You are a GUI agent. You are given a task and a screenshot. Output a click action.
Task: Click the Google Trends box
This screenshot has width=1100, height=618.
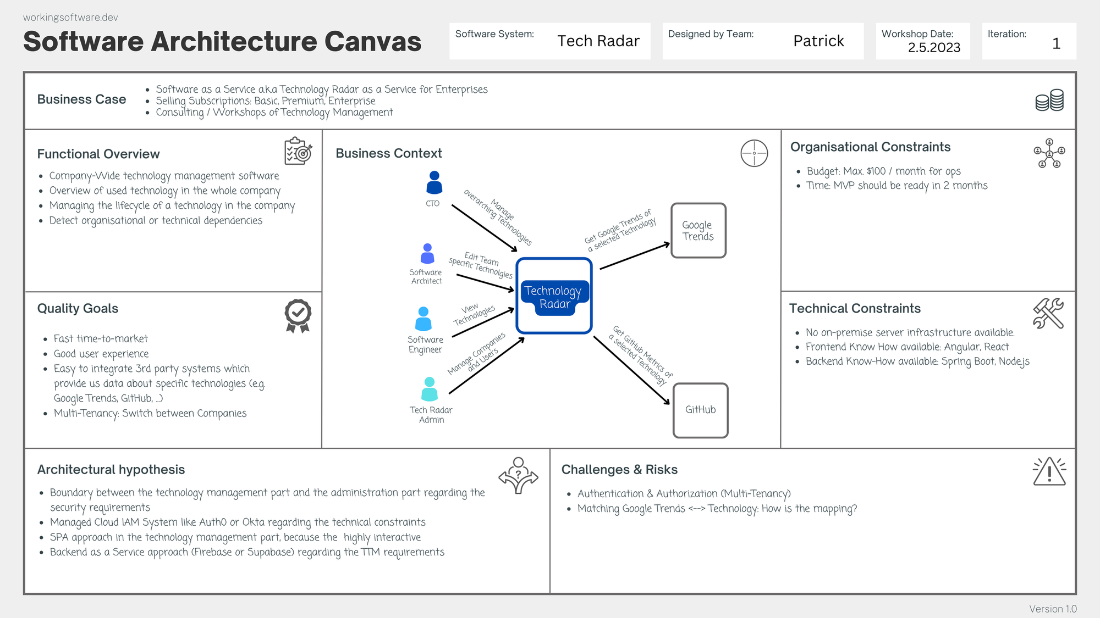click(698, 231)
